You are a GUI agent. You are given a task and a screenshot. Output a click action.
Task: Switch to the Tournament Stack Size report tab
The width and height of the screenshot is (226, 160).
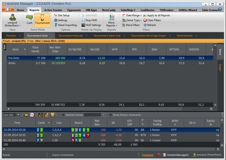point(107,36)
